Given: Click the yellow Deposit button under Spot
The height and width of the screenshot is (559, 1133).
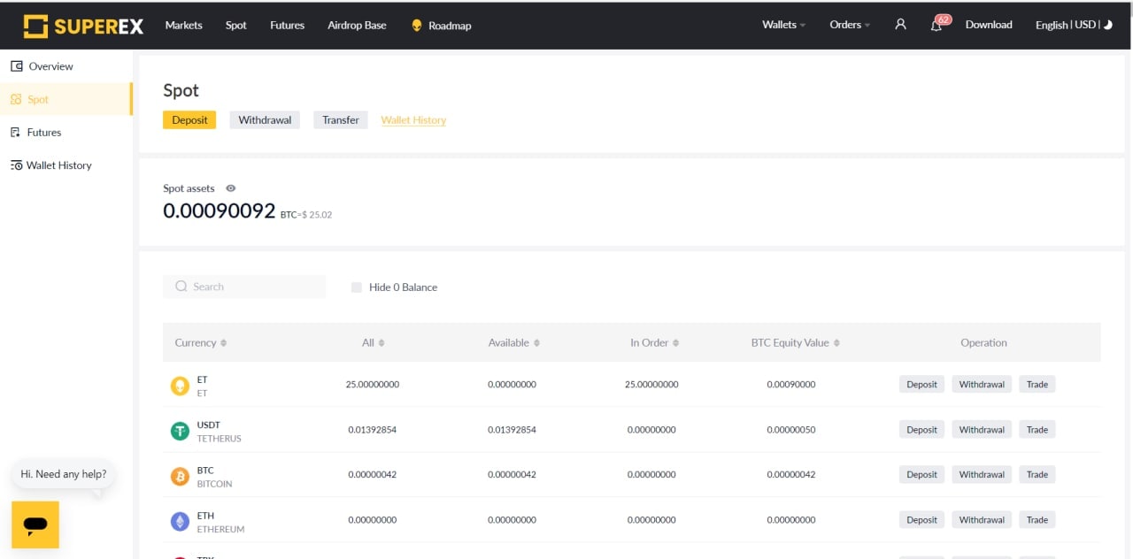Looking at the screenshot, I should 189,120.
